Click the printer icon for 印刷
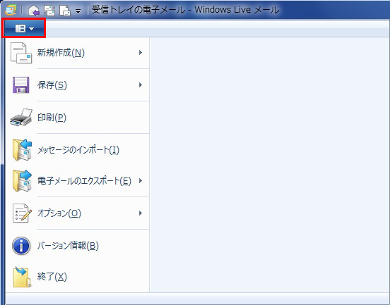This screenshot has height=305, width=390. 21,117
